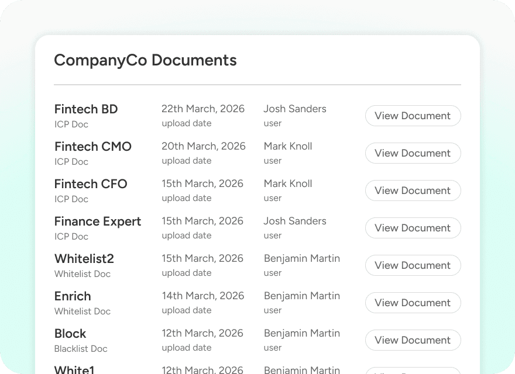Image resolution: width=515 pixels, height=374 pixels.
Task: Choose the Finance Expert document title
Action: click(98, 221)
